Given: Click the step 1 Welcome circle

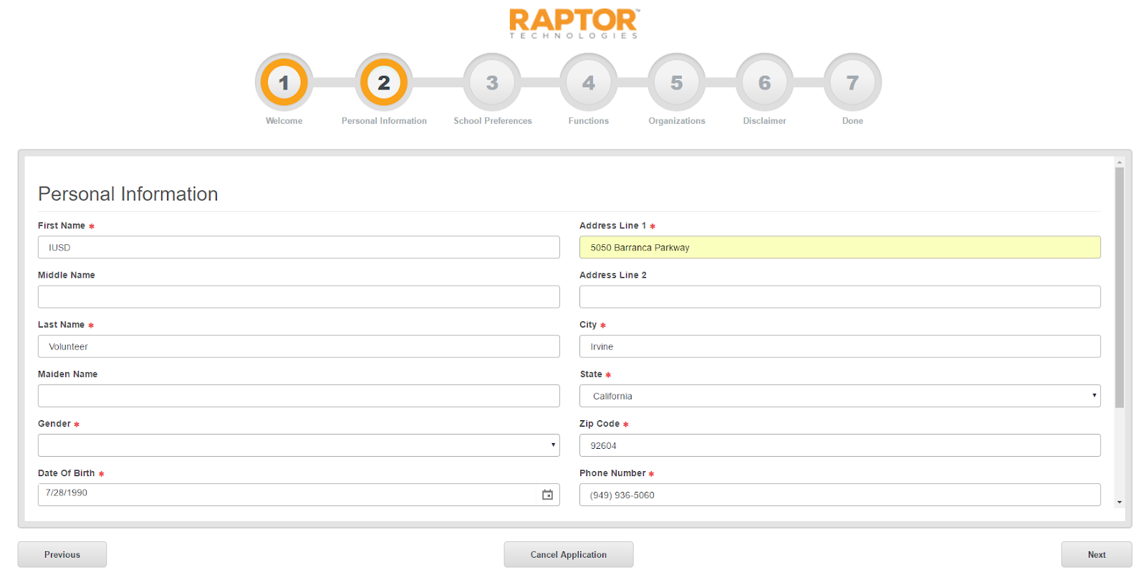Looking at the screenshot, I should click(x=284, y=83).
